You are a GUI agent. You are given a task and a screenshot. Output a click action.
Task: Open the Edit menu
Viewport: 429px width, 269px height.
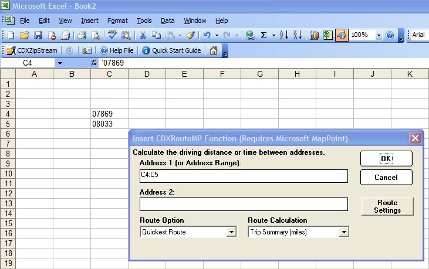44,21
